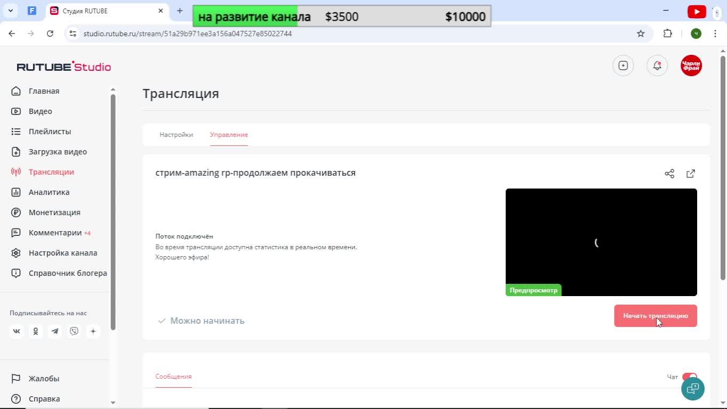Switch to the first pinned tab
The height and width of the screenshot is (409, 727).
click(32, 11)
